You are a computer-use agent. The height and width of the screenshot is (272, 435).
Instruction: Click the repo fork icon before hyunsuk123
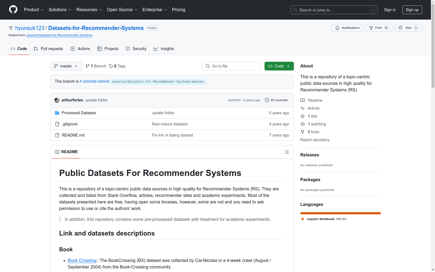point(11,28)
